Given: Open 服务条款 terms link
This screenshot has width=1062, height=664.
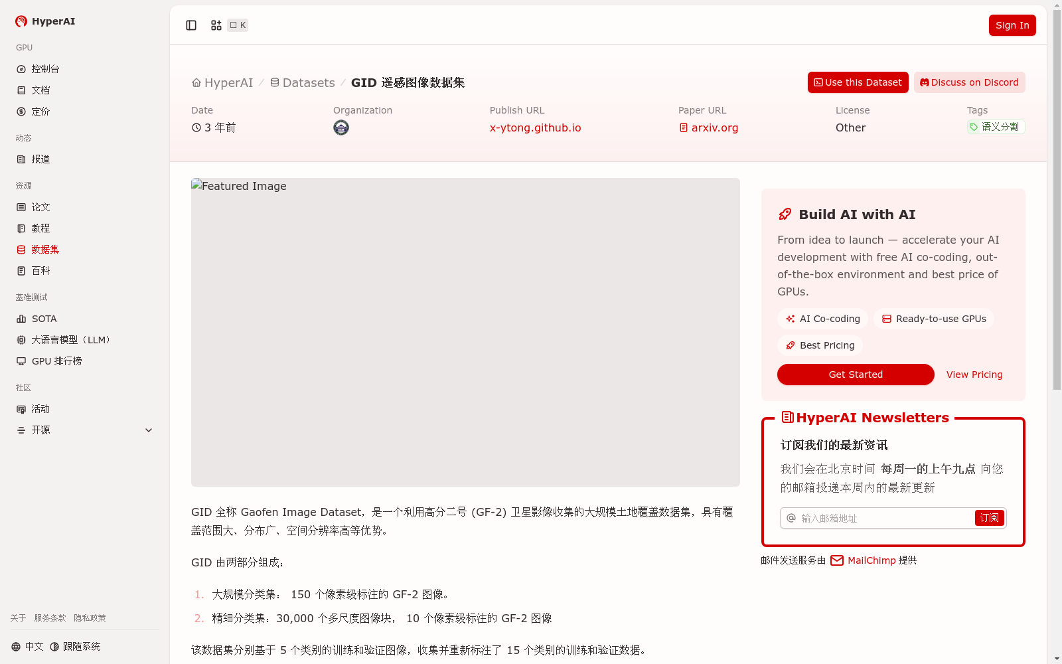Looking at the screenshot, I should 50,618.
